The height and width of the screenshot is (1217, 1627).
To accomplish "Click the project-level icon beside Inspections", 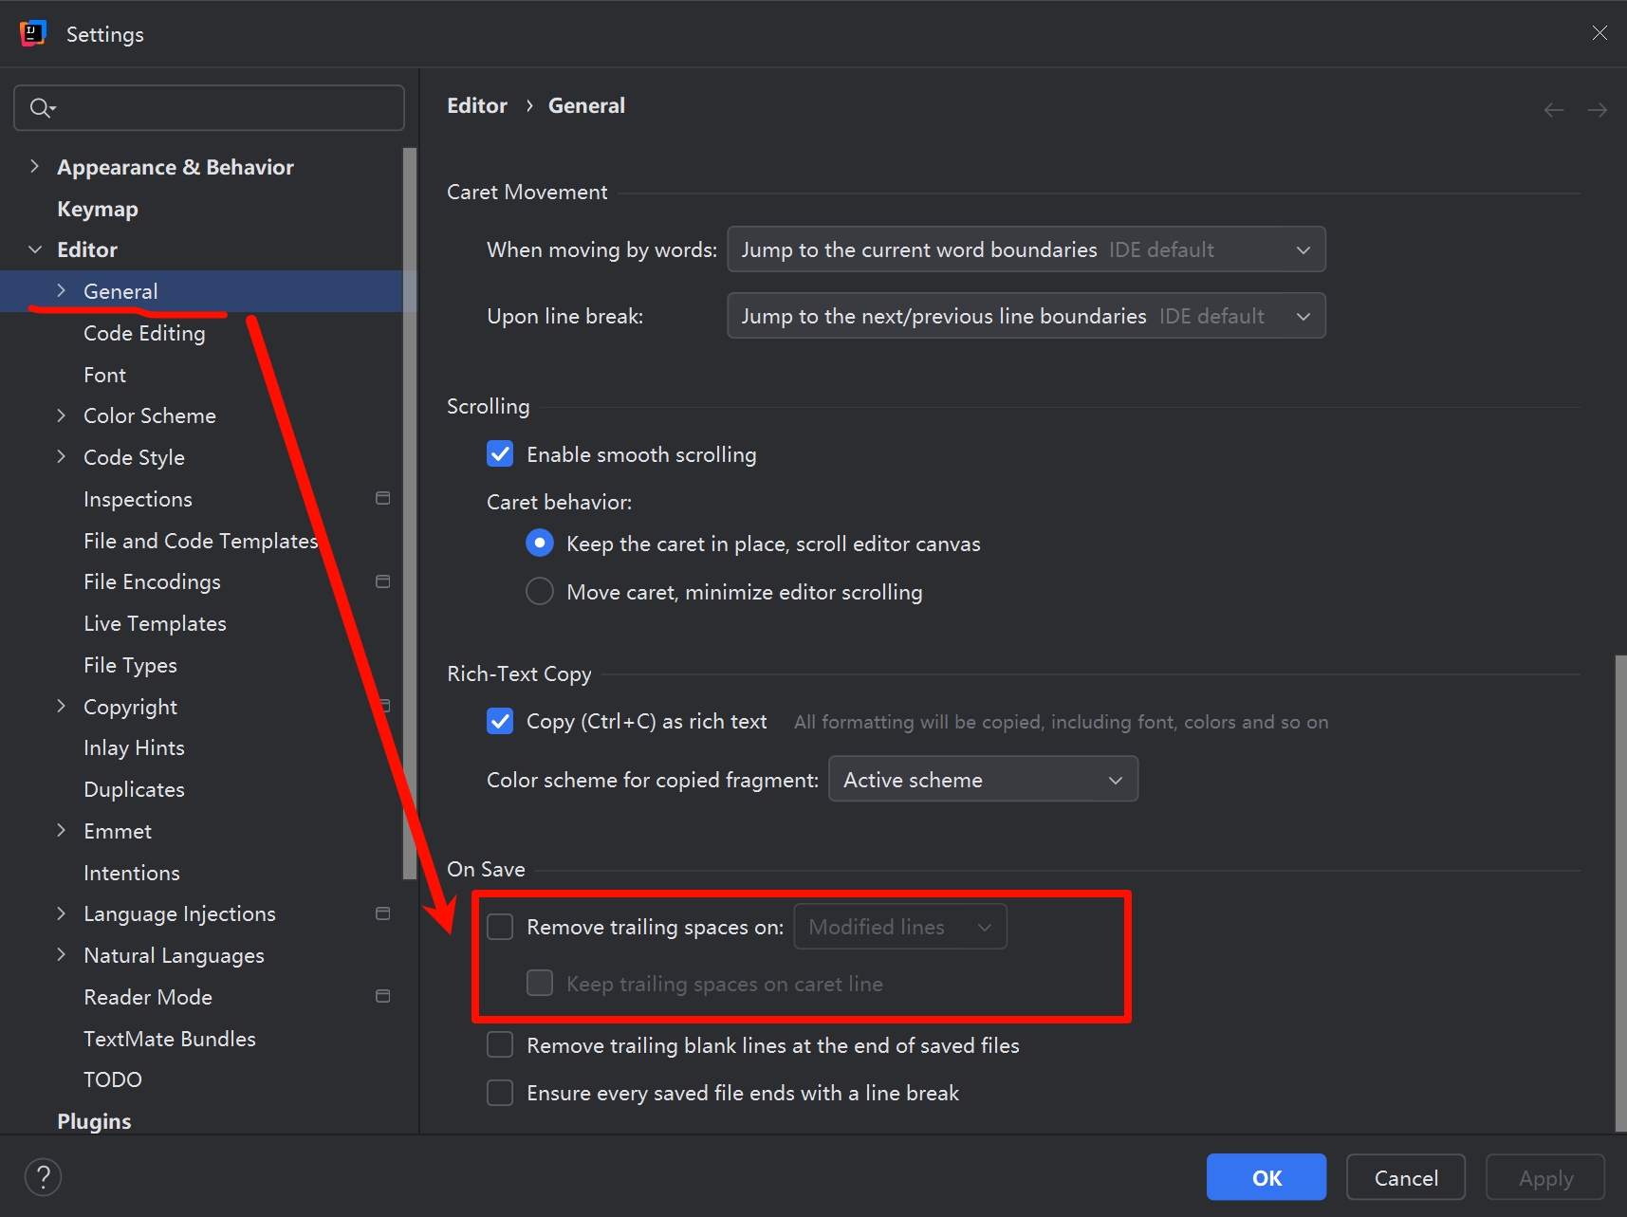I will 383,498.
